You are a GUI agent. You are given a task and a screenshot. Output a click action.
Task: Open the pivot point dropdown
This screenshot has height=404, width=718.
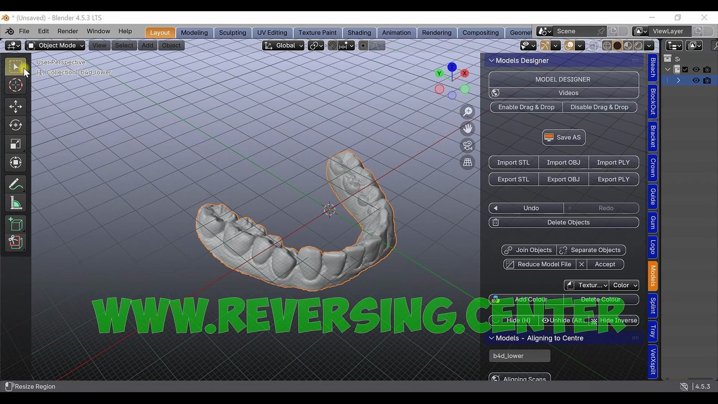pos(316,46)
